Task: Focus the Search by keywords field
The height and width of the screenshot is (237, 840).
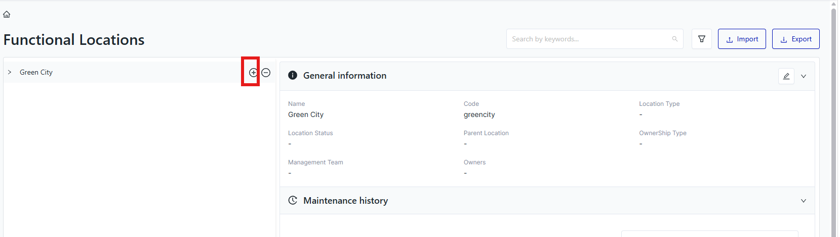Action: tap(590, 39)
